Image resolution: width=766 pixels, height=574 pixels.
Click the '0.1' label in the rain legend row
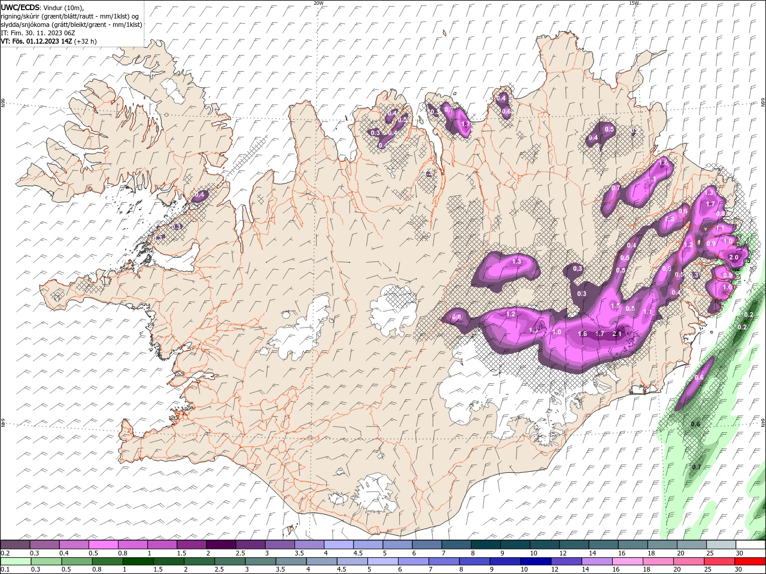pos(4,570)
